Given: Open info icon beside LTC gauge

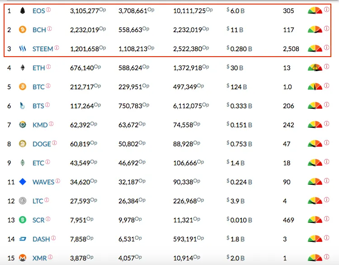Looking at the screenshot, I should 327,200.
